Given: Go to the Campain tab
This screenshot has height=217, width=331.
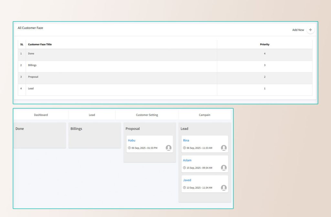Looking at the screenshot, I should (x=205, y=115).
